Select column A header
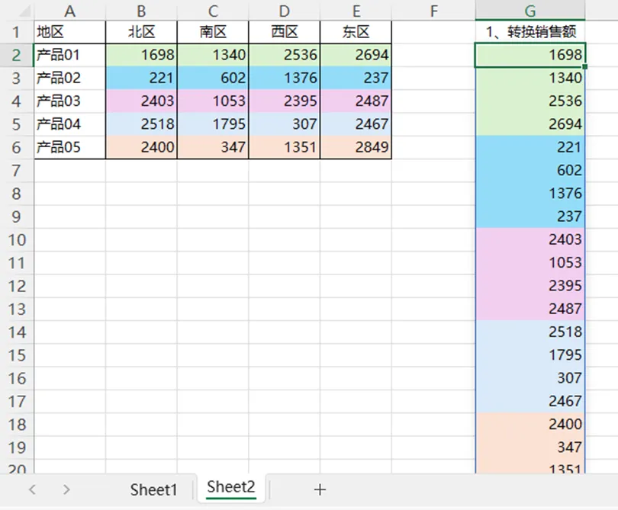618x510 pixels. (x=69, y=11)
